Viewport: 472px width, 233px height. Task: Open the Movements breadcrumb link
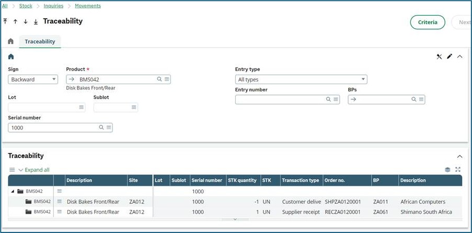pos(88,6)
